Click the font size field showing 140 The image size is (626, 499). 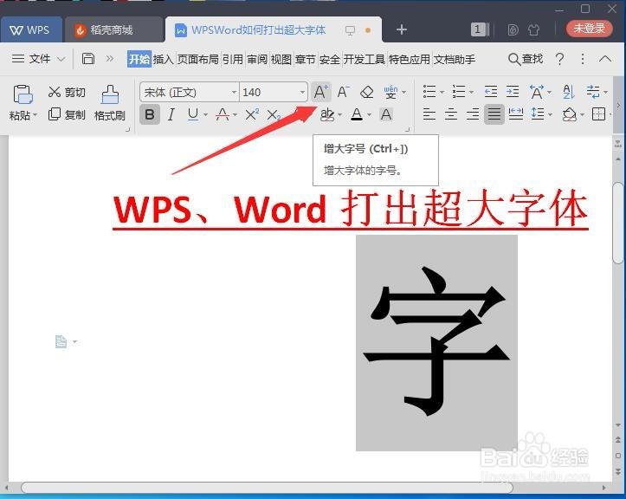point(268,93)
